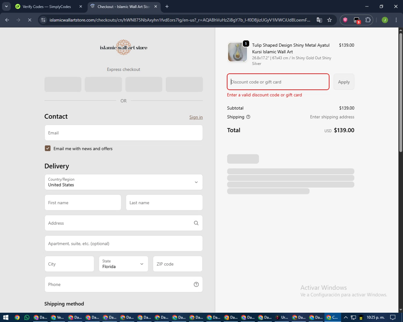Open the green J profile avatar
Screen dimensions: 403x322
[385, 20]
